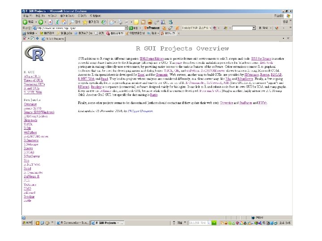Open the Overview sidebar link
Screen dimensions: 322x241
(x=30, y=104)
